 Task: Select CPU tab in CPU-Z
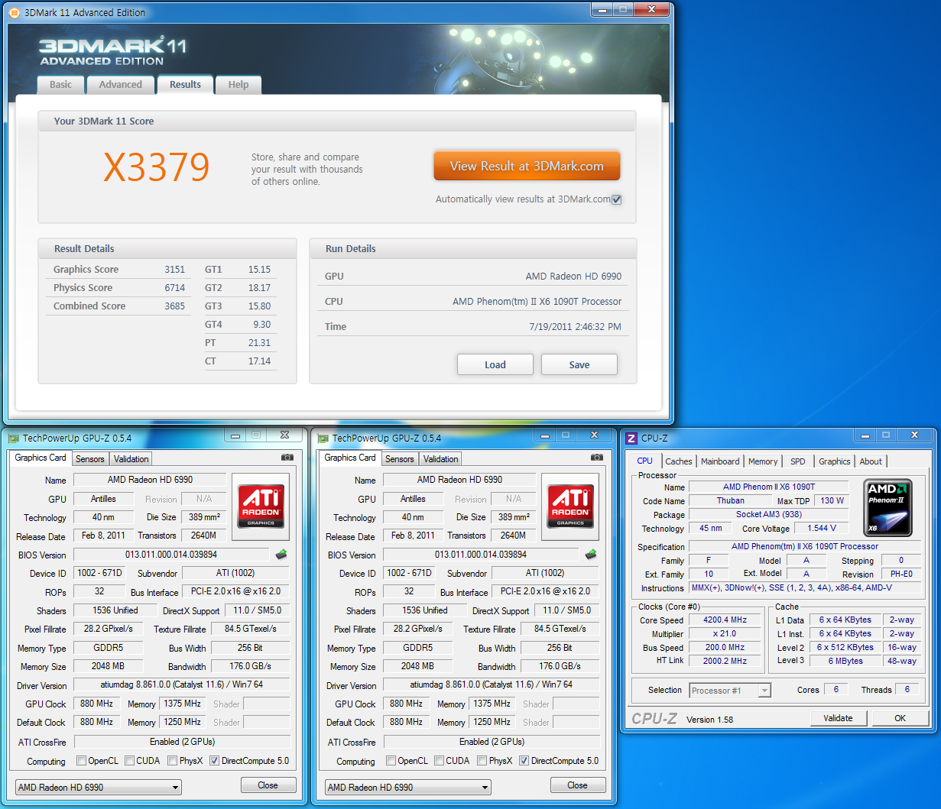645,461
